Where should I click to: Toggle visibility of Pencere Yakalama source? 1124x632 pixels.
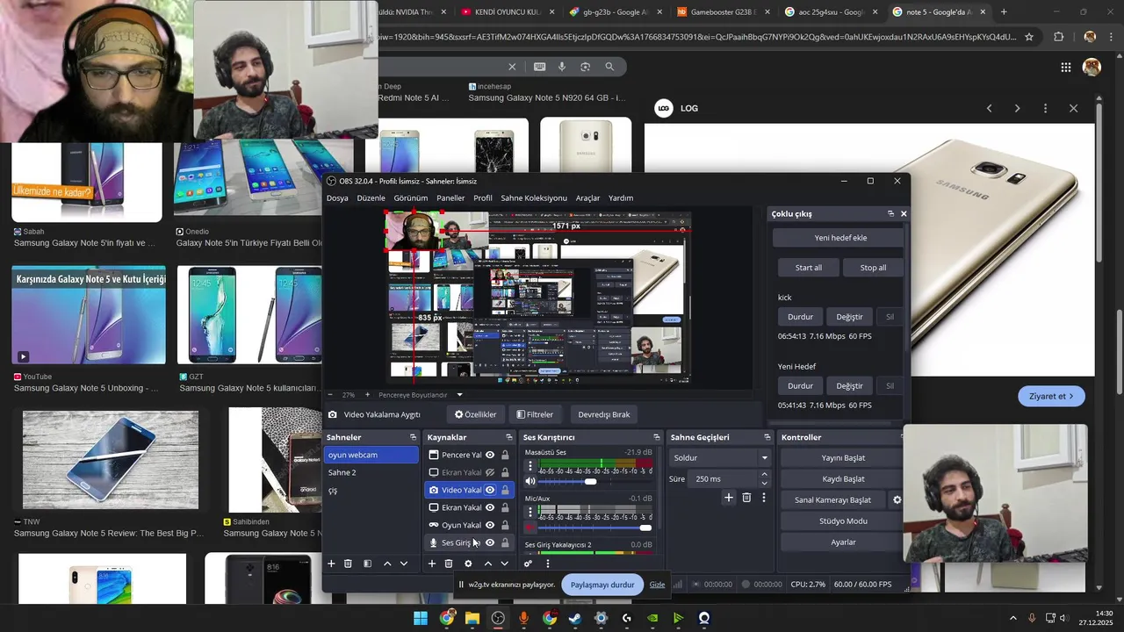(x=490, y=455)
